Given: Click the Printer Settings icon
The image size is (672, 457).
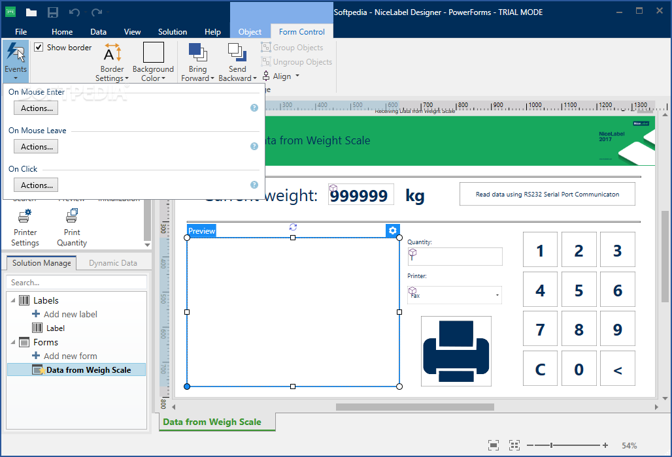Looking at the screenshot, I should [25, 216].
